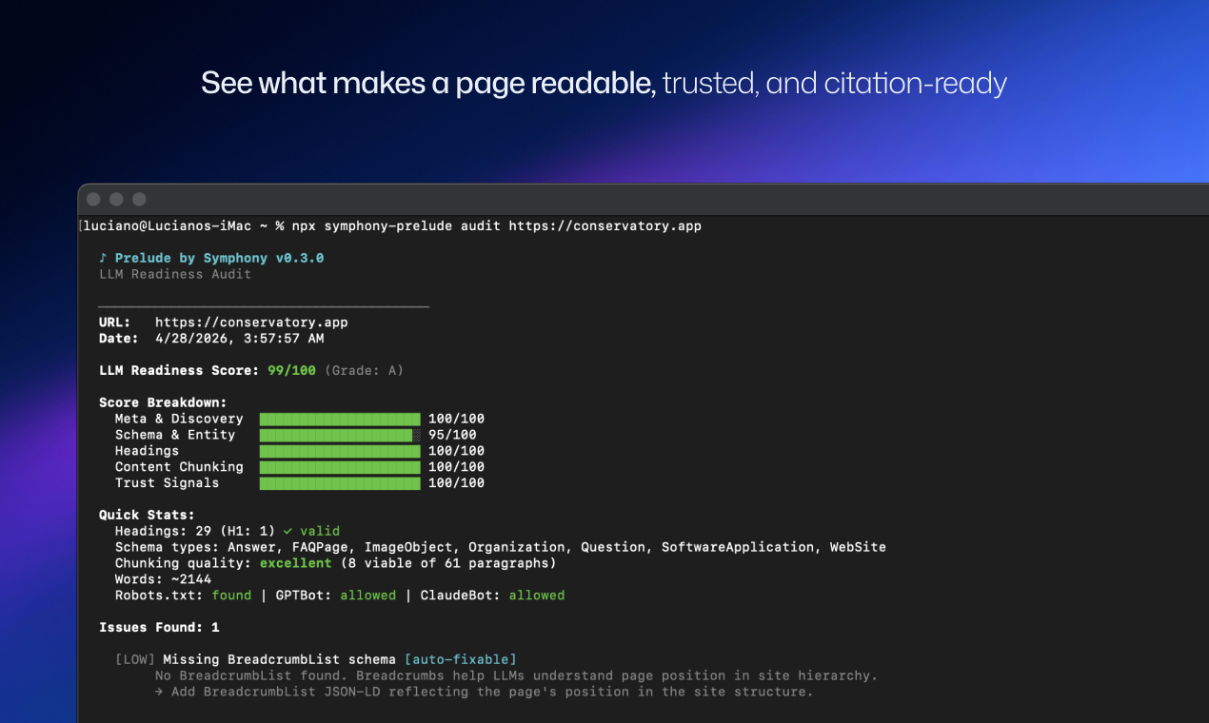Viewport: 1209px width, 723px height.
Task: Click the page headline 'See what makes a page readable'
Action: (x=428, y=84)
